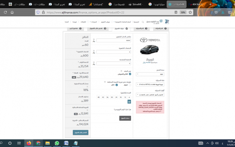This screenshot has height=147, width=235.
Task: Click the promo code question link
Action: [122, 109]
